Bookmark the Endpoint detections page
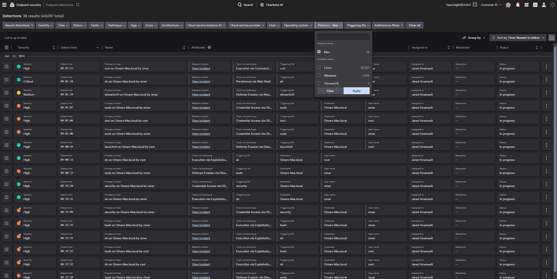The width and height of the screenshot is (557, 279). click(77, 5)
